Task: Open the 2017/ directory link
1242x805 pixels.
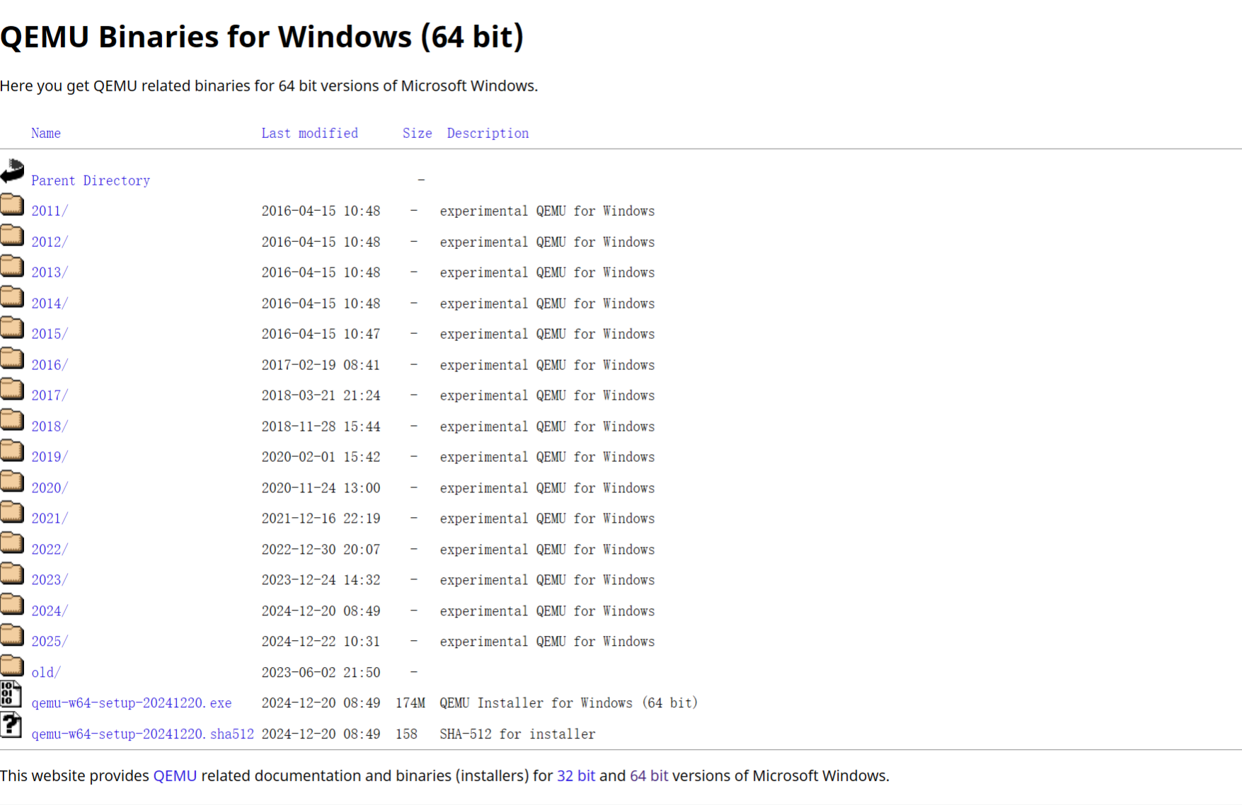Action: [50, 395]
